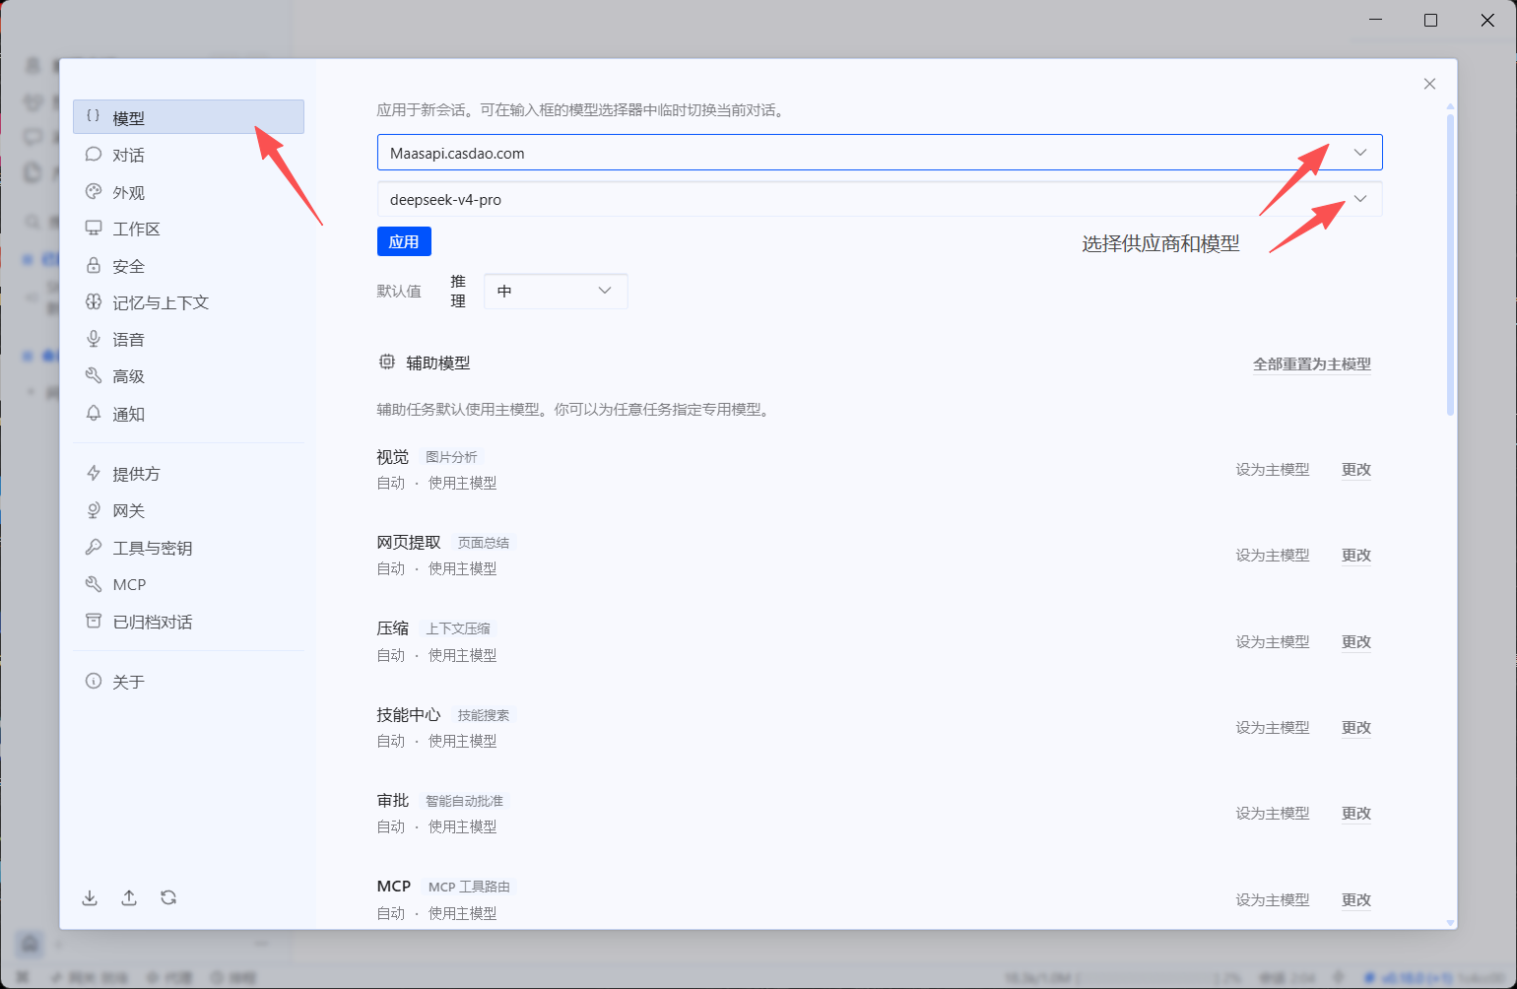This screenshot has width=1517, height=989.
Task: Click 更改 in the 网页提取 row
Action: 1356,556
